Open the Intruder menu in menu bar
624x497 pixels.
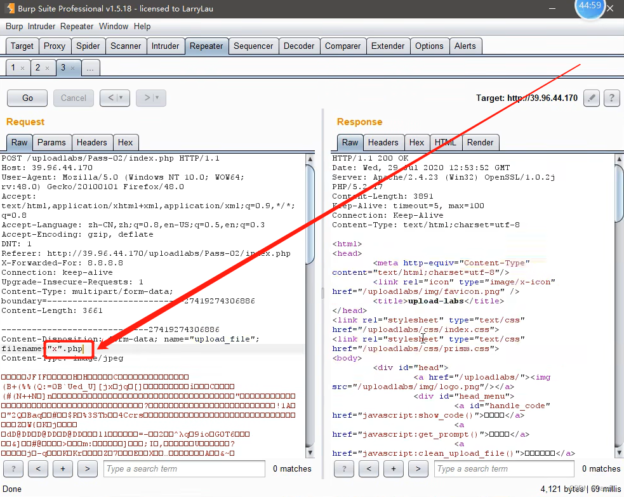41,26
